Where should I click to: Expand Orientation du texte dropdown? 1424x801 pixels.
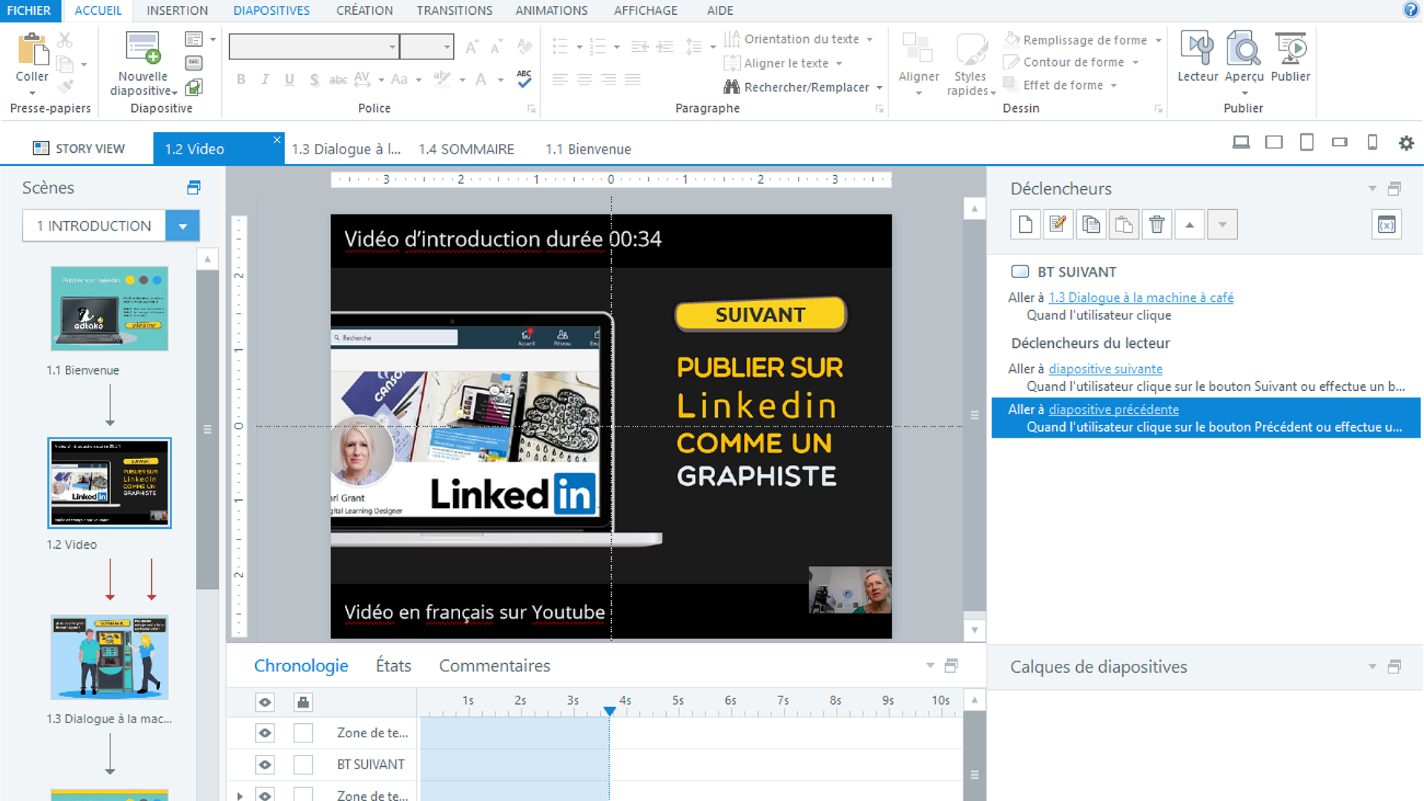tap(870, 39)
